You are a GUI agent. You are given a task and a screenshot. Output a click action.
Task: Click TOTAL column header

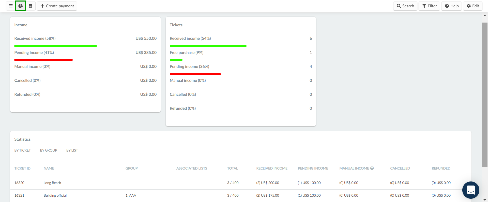(x=233, y=168)
